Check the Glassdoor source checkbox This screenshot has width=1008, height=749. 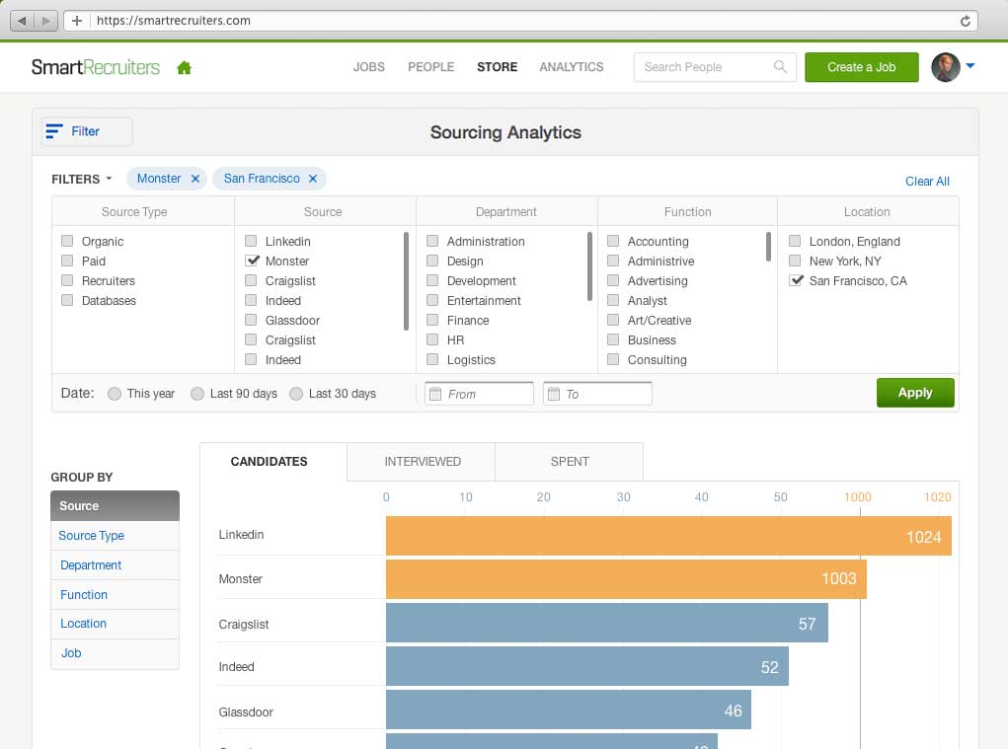pyautogui.click(x=251, y=320)
